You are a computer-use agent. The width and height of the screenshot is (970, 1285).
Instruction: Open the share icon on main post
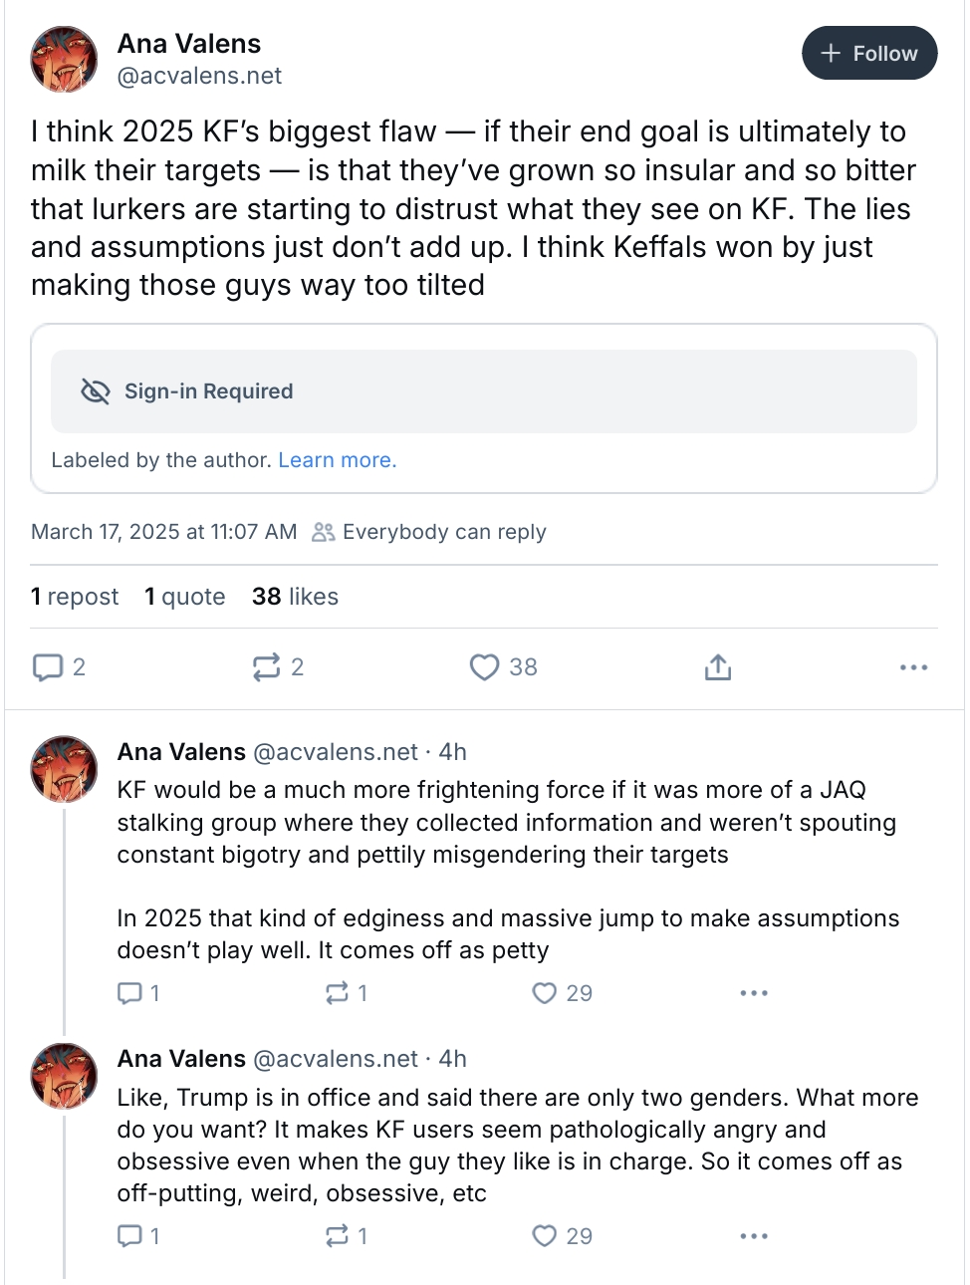[x=717, y=667]
